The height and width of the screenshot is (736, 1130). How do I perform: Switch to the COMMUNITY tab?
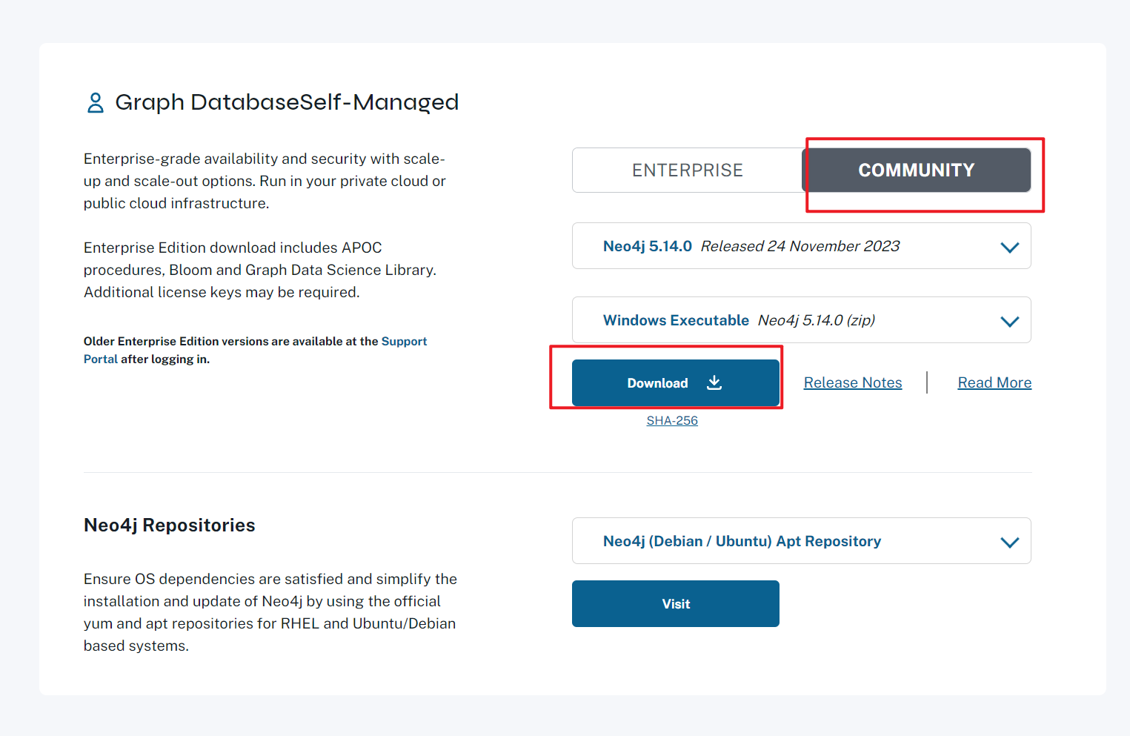pos(917,170)
